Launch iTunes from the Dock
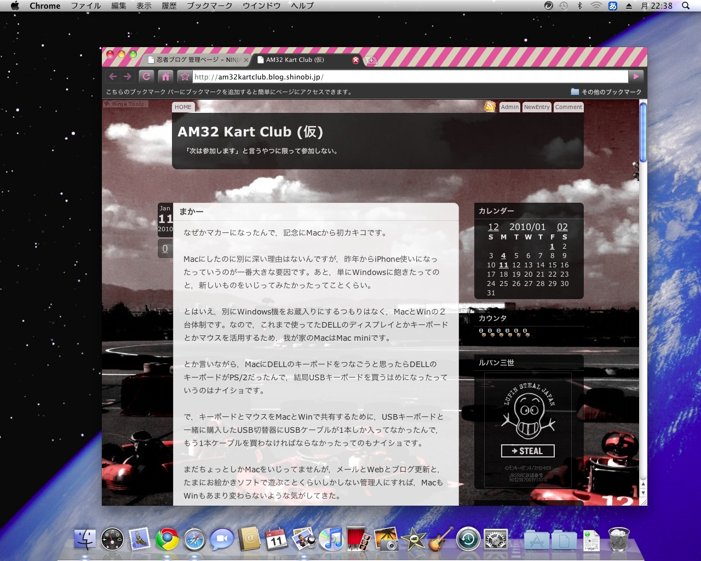The width and height of the screenshot is (701, 561). coord(331,540)
